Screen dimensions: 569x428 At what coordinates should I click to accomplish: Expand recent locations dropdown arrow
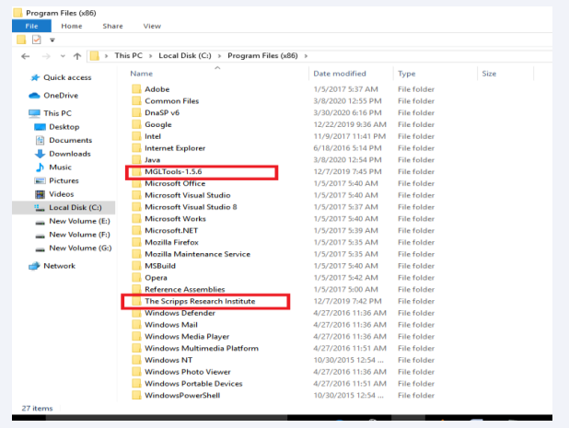[62, 55]
